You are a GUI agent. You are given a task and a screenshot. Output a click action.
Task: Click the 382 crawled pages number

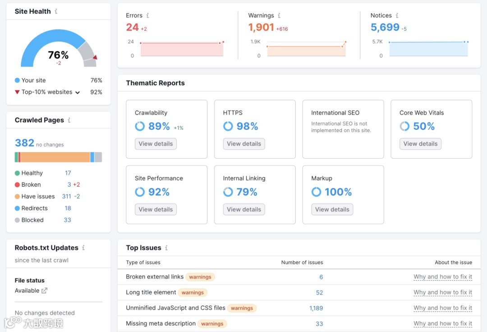(24, 143)
